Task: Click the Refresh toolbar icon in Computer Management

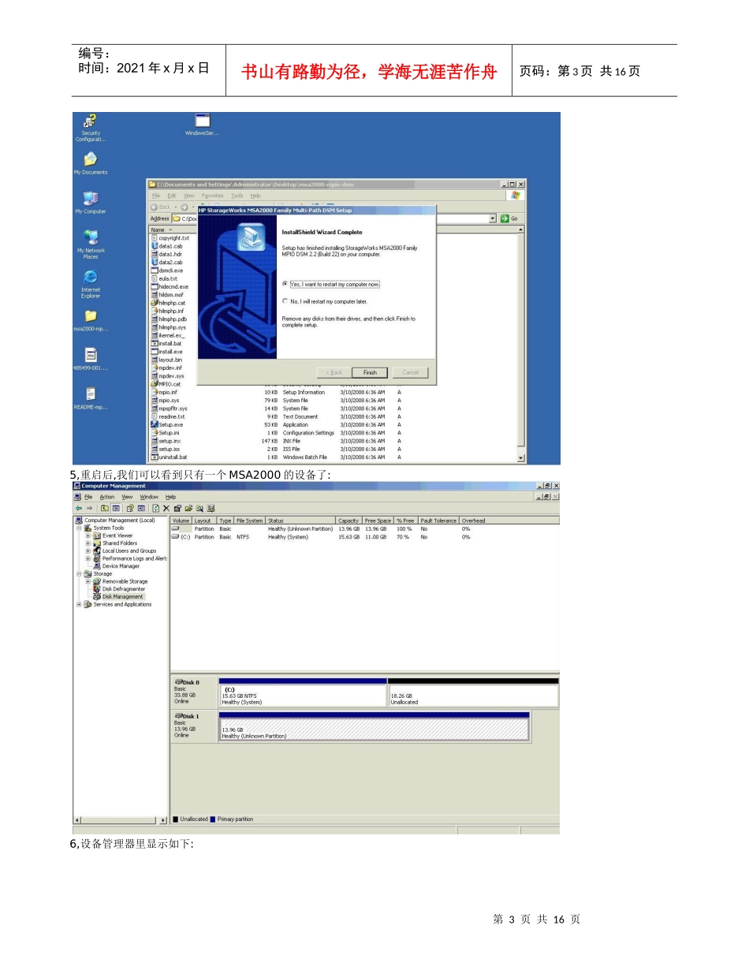Action: (x=155, y=509)
